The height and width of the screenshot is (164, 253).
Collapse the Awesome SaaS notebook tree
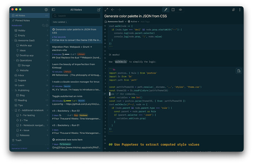13,40
